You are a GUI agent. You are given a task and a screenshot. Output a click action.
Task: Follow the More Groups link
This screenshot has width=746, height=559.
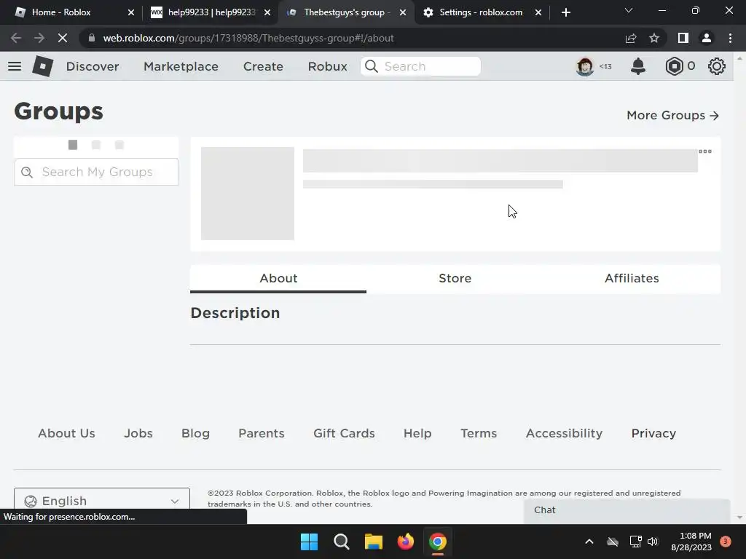click(672, 116)
